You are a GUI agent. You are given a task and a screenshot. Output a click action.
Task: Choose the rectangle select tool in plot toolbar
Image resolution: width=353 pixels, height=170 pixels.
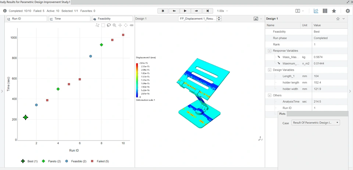[103, 25]
